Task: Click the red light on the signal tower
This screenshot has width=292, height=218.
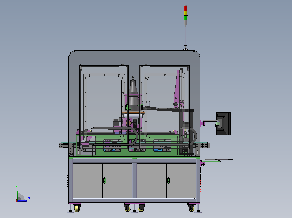Action: 186,8
